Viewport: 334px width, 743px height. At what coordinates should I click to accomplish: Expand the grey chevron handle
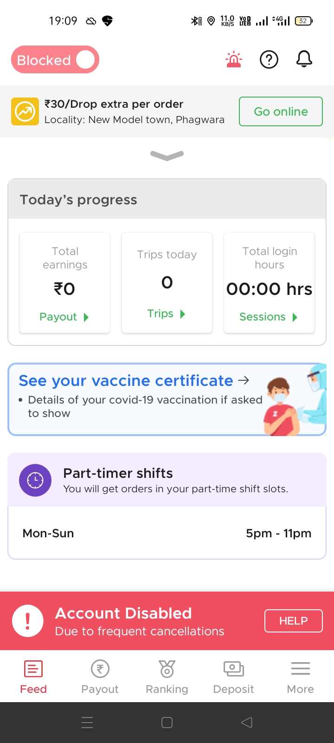click(167, 155)
